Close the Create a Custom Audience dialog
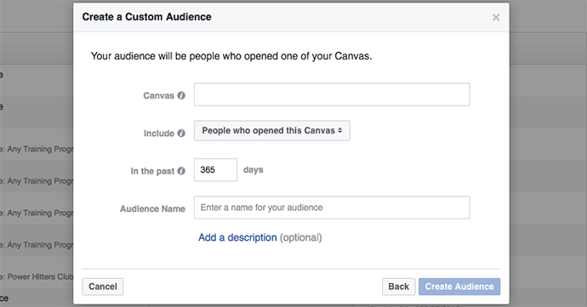Screen dimensions: 587x307 (x=496, y=17)
